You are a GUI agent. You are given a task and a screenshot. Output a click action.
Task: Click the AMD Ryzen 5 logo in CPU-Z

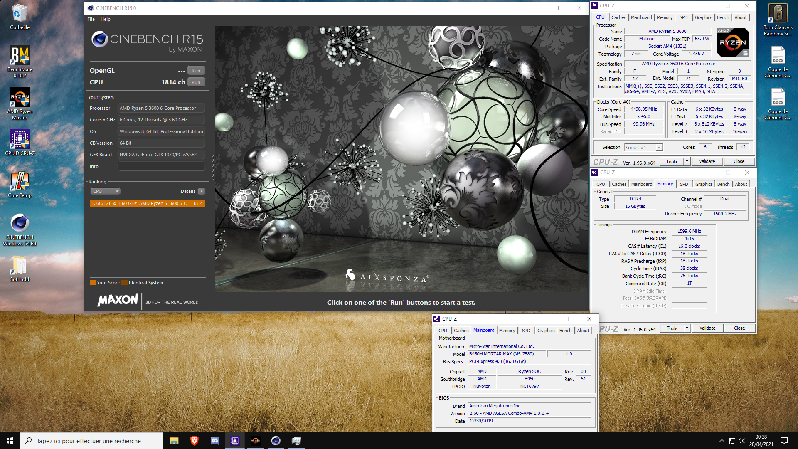point(733,42)
